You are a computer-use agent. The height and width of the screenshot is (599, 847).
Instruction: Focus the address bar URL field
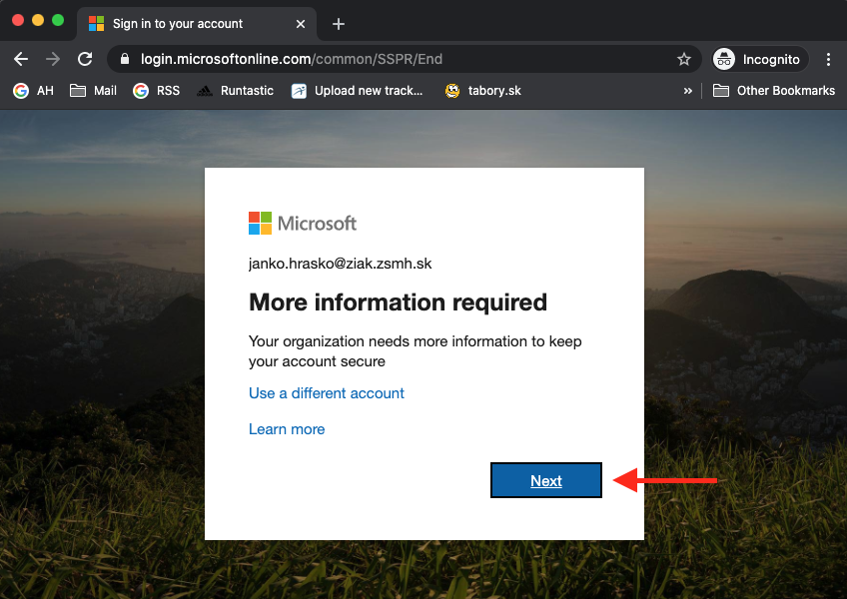[400, 59]
